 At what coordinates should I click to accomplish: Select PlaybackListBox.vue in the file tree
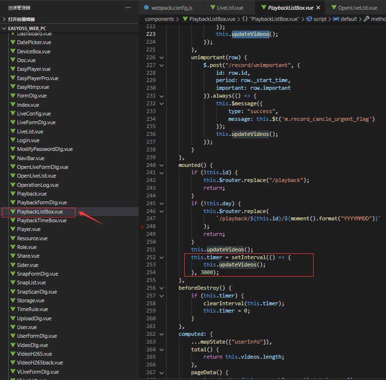tap(40, 212)
